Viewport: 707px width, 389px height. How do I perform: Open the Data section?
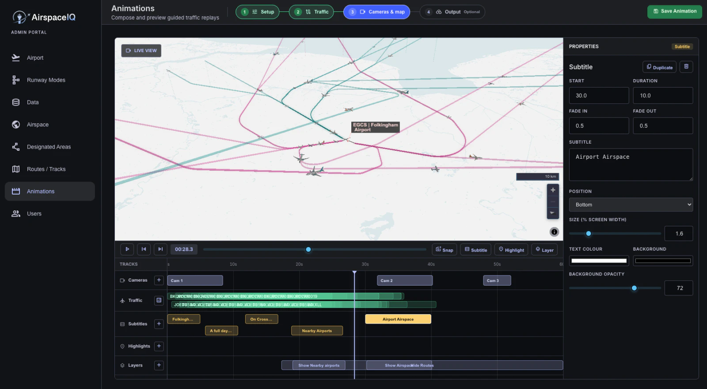[x=49, y=102]
